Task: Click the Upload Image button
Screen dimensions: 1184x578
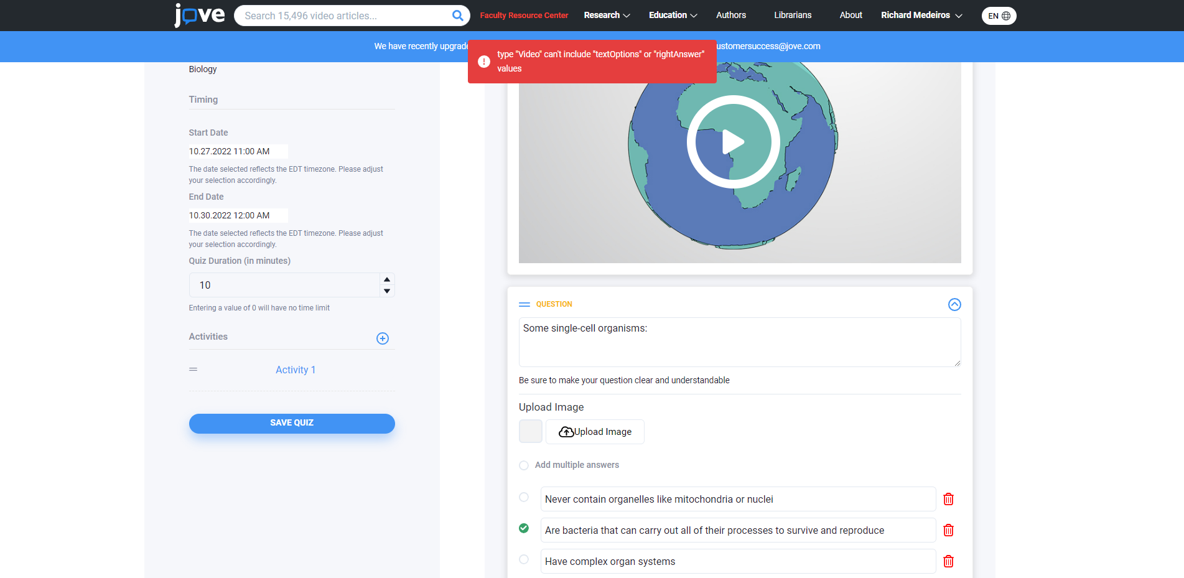Action: click(595, 432)
